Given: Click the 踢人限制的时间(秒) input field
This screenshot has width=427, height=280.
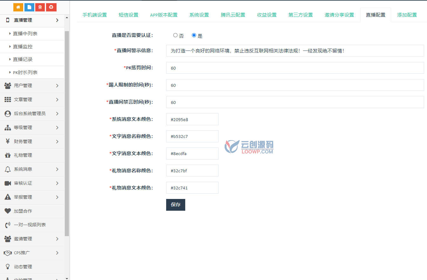Looking at the screenshot, I should [295, 85].
